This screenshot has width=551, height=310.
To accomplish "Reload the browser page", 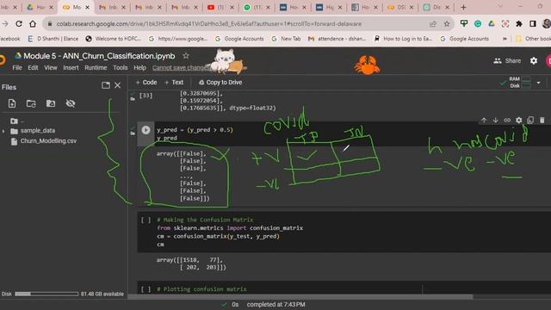I will (19, 24).
